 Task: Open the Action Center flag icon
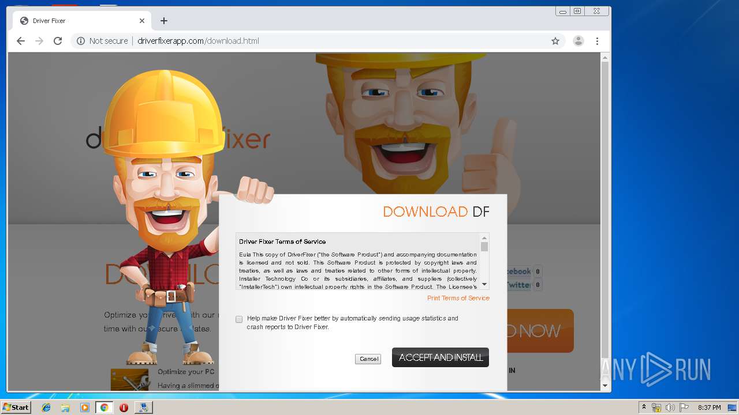pos(684,408)
